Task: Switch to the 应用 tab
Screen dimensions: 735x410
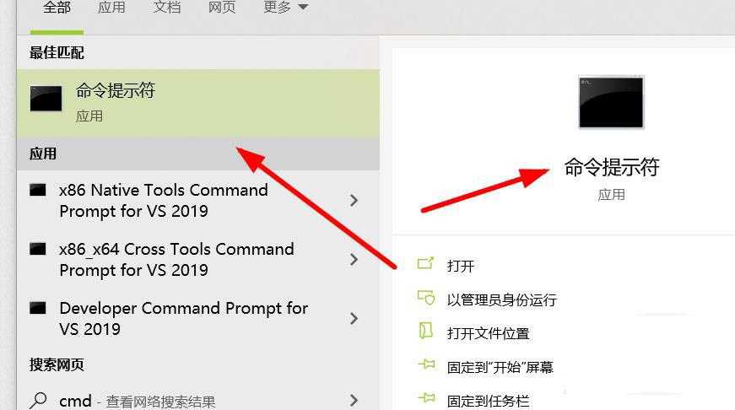Action: 111,7
